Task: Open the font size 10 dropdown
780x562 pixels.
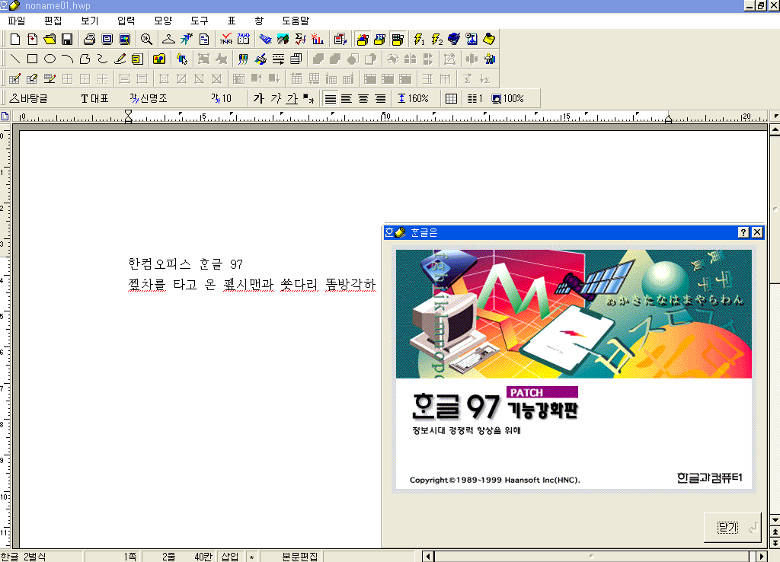Action: 221,97
